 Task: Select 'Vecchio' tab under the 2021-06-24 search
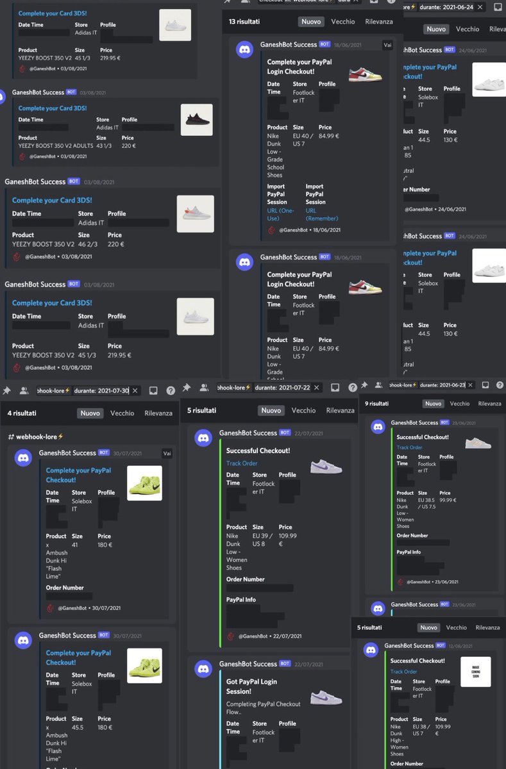(468, 29)
